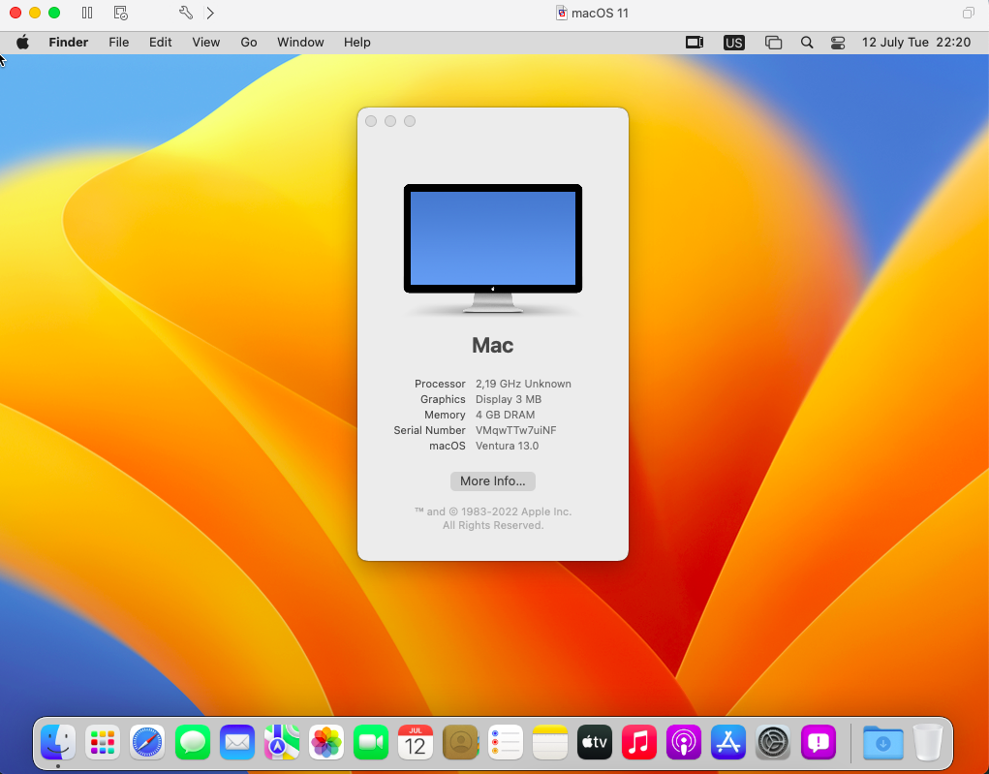Click the date and time clock
Viewport: 989px width, 774px height.
915,43
